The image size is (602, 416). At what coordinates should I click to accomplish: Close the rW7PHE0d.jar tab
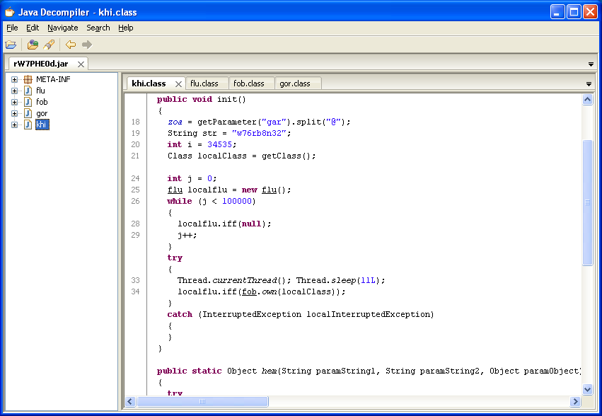81,64
